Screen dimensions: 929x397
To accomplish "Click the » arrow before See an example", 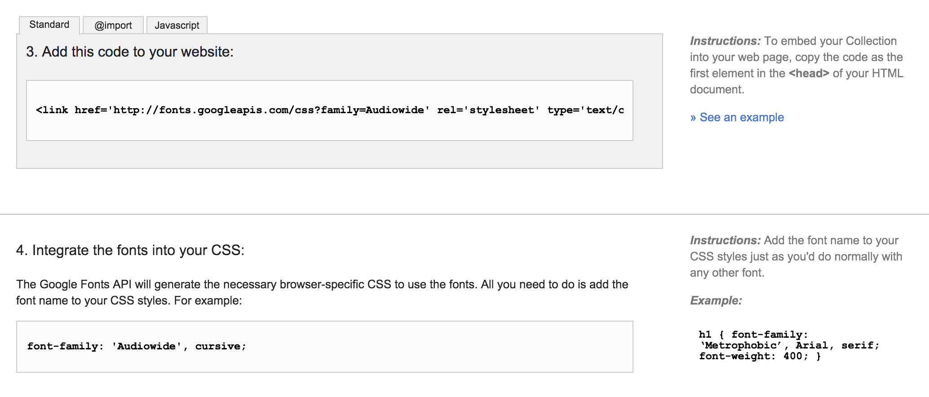I will 693,118.
